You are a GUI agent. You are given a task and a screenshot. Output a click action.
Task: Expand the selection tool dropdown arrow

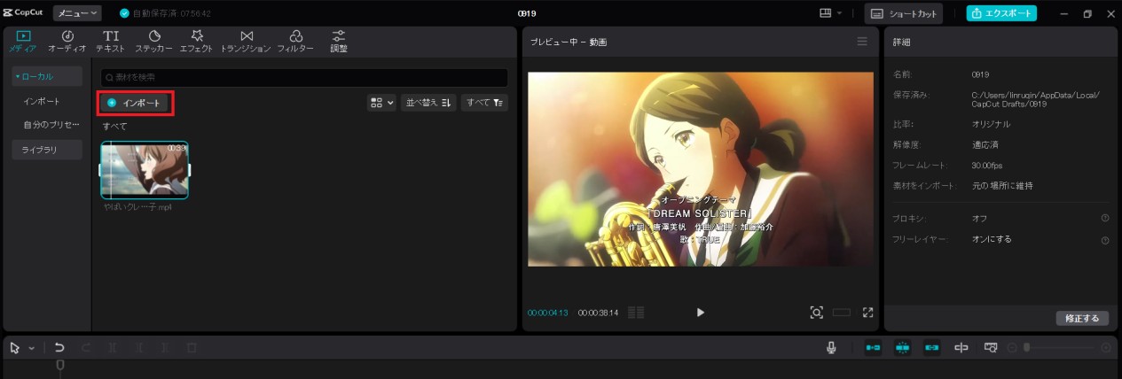(x=32, y=348)
